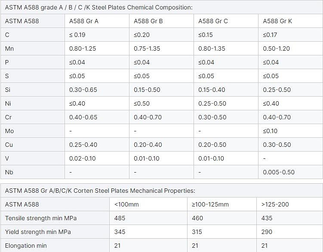Click the A588 Gr C column header
Image resolution: width=323 pixels, height=252 pixels.
tap(213, 21)
